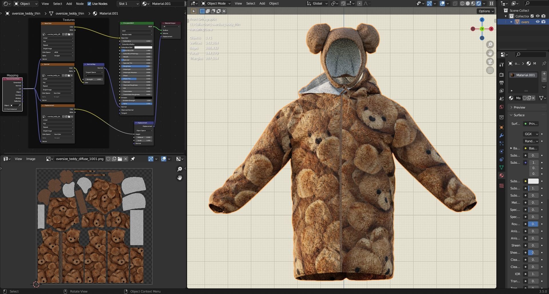This screenshot has height=294, width=549.
Task: Remove the selected material slot
Action: point(544,79)
